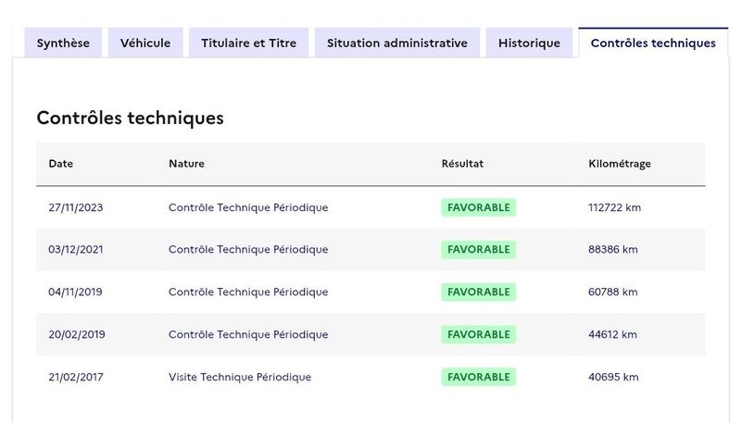Go to the Historique tab
Viewport: 741px width, 423px height.
[529, 44]
